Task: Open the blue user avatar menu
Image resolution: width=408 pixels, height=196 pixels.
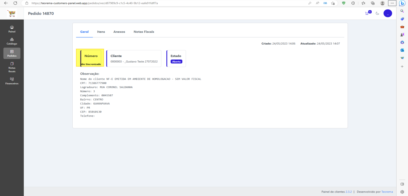Action: click(388, 13)
